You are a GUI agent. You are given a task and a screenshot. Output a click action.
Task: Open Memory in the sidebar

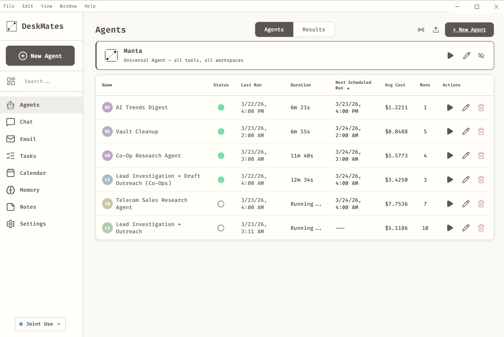pyautogui.click(x=41, y=190)
